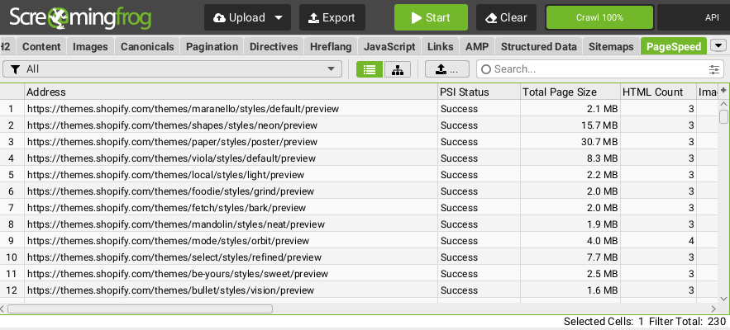Image resolution: width=730 pixels, height=330 pixels.
Task: Switch to the Sitemaps tab
Action: [x=611, y=46]
